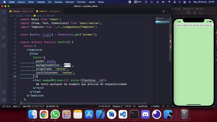Open Run and Debug view

click(4, 37)
